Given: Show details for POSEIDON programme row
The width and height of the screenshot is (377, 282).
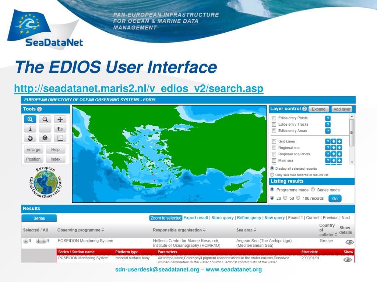Looking at the screenshot, I should pos(349,242).
